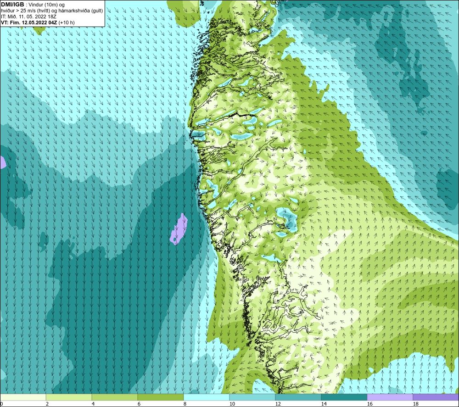Image resolution: width=459 pixels, height=407 pixels.
Task: Click the light teal 10–12 m/s legend swatch
Action: 252,397
